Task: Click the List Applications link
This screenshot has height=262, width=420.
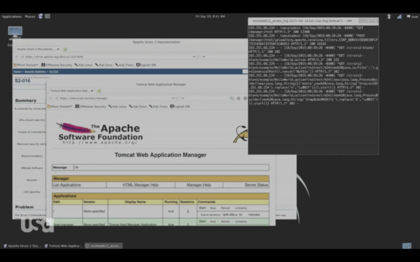Action: point(67,185)
